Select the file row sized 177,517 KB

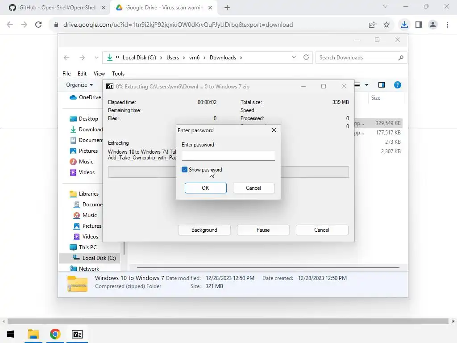point(378,132)
